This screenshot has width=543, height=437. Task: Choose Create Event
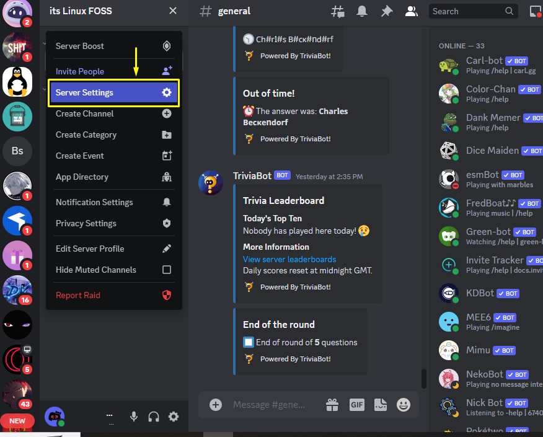(114, 156)
